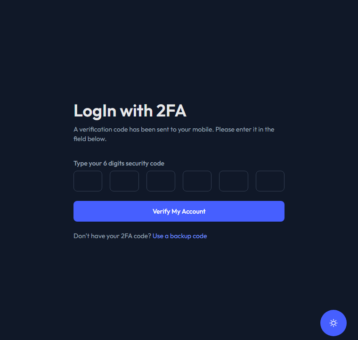Focus the fifth security code digit box
This screenshot has width=358, height=340.
tap(234, 181)
